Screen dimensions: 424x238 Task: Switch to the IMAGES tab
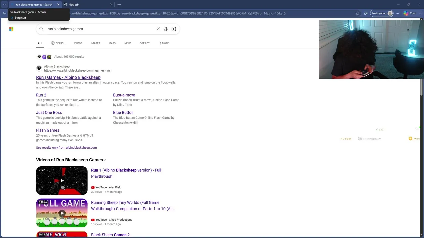click(x=95, y=43)
